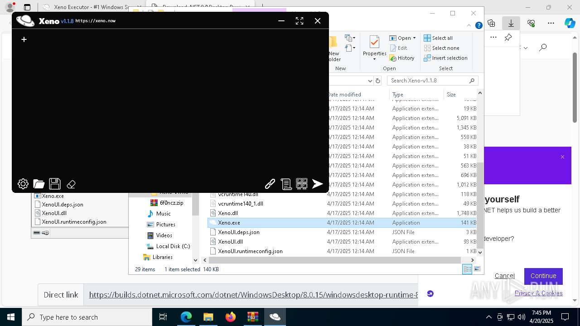Search downloads with magnifier icon
Image resolution: width=580 pixels, height=326 pixels.
tap(543, 47)
